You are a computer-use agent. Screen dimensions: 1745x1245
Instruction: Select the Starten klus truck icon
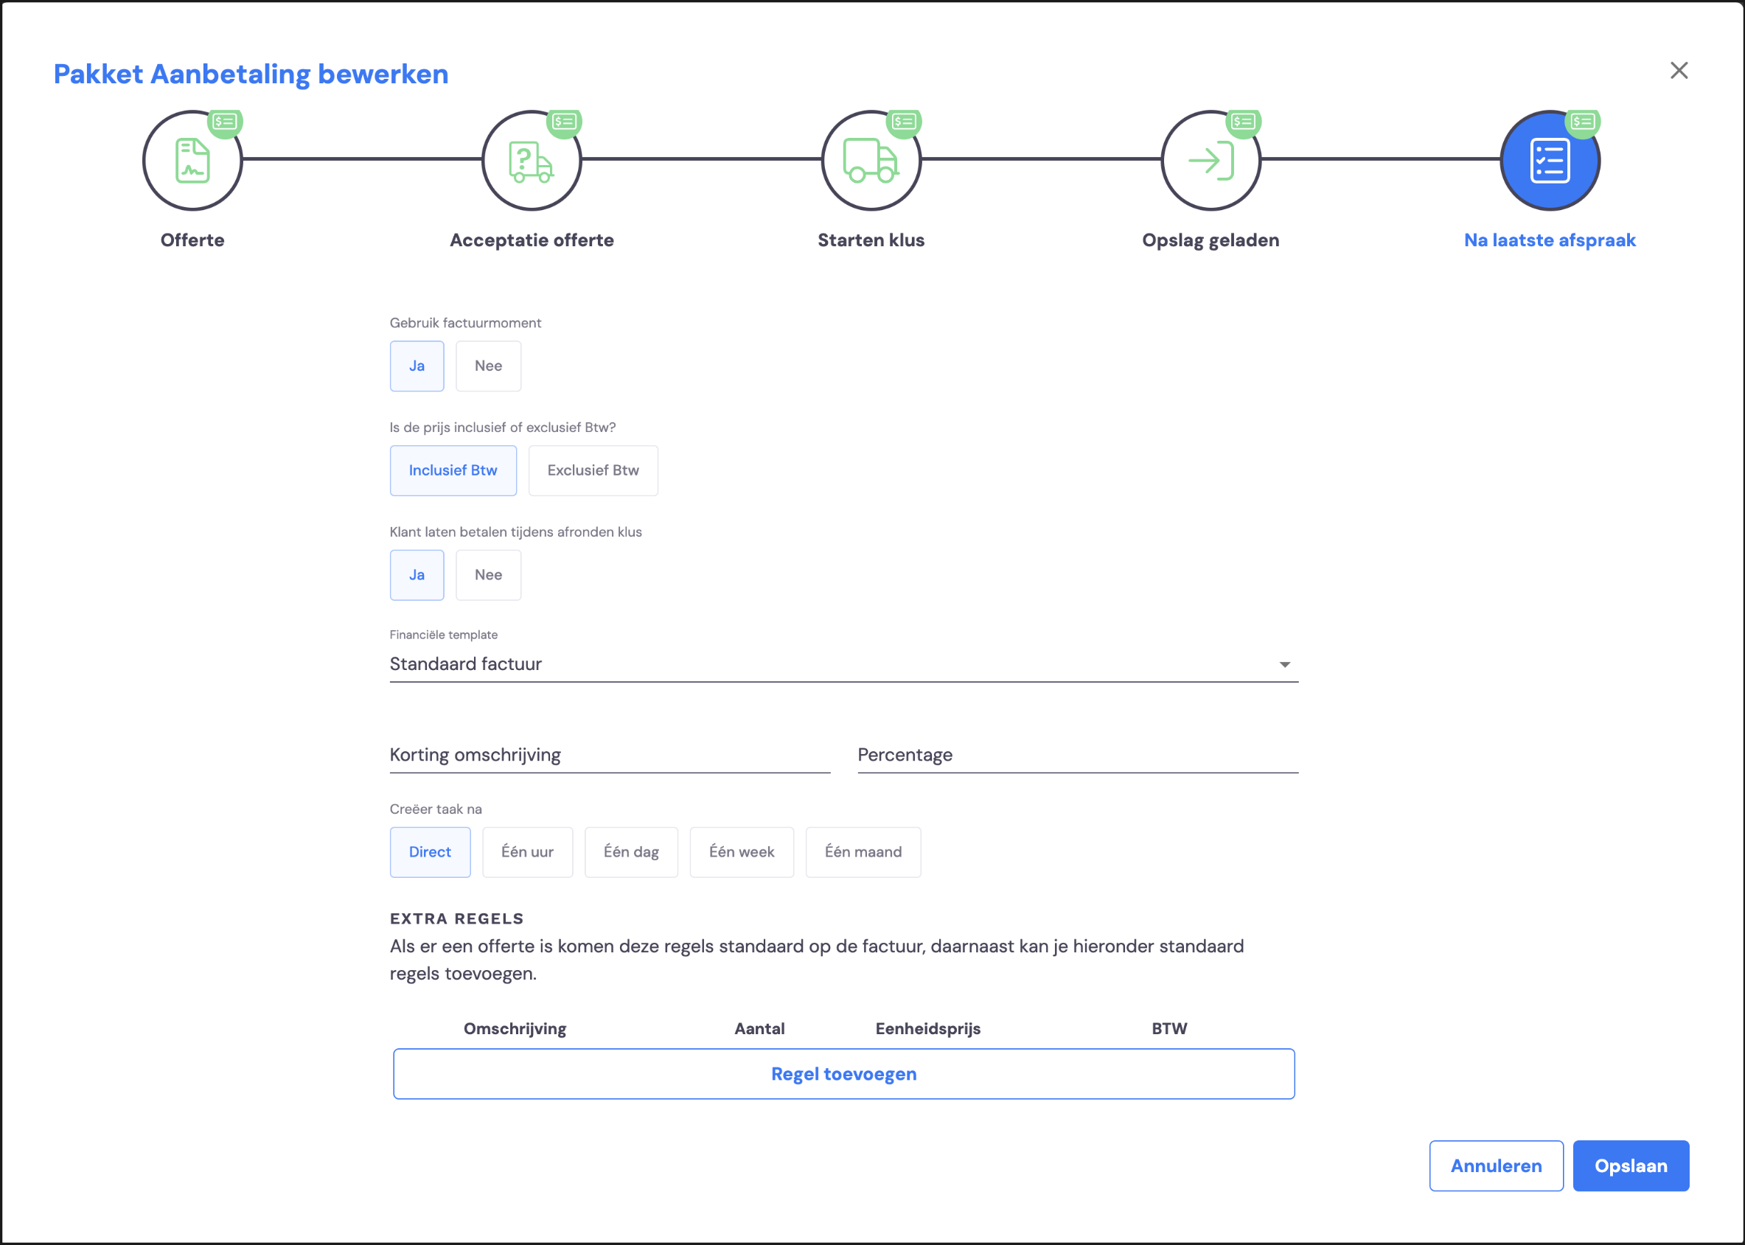pyautogui.click(x=871, y=160)
